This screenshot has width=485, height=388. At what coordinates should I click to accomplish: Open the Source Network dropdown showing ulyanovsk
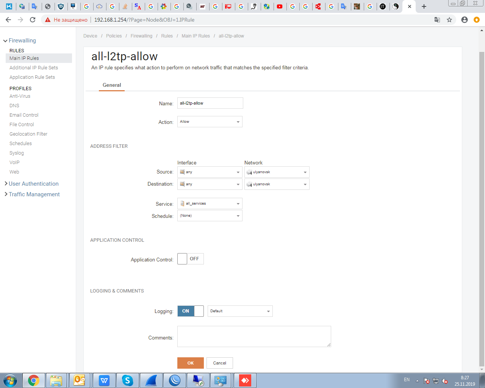pyautogui.click(x=277, y=172)
